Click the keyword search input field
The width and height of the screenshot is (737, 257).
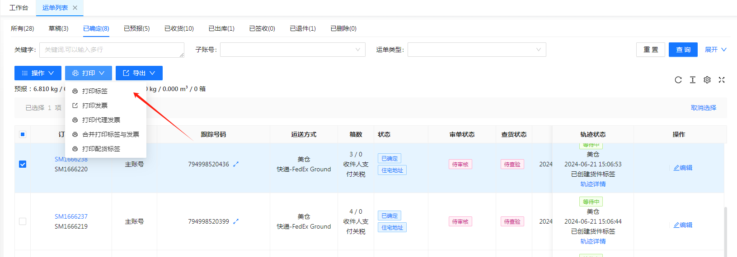click(x=111, y=50)
